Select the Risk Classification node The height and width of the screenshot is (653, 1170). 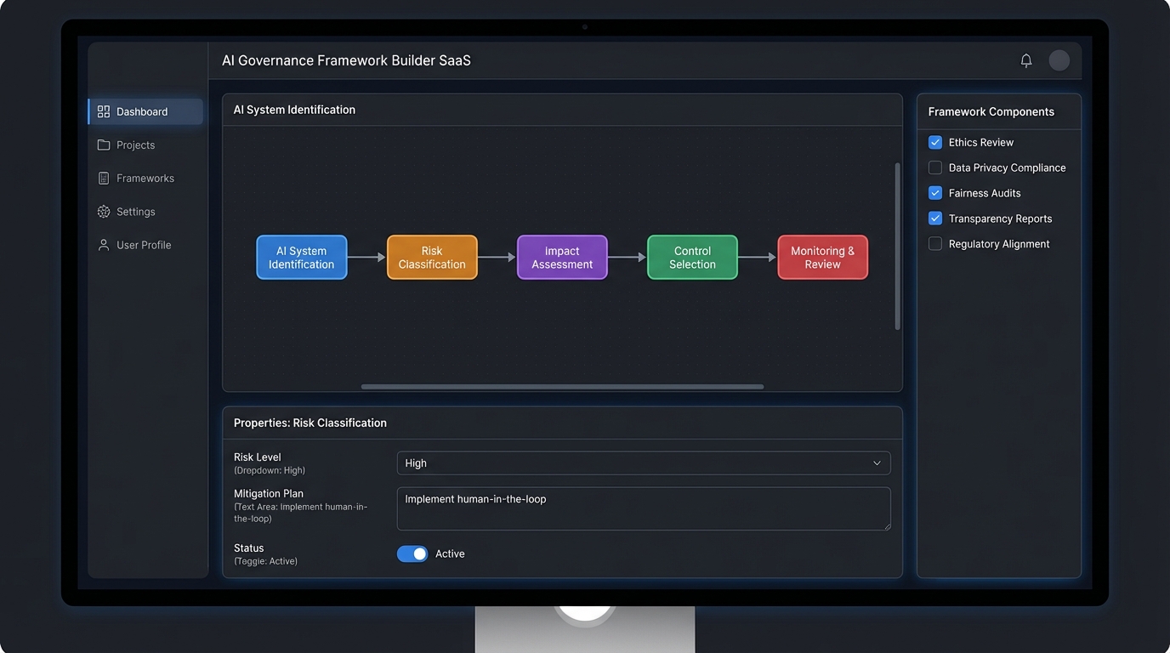(431, 257)
